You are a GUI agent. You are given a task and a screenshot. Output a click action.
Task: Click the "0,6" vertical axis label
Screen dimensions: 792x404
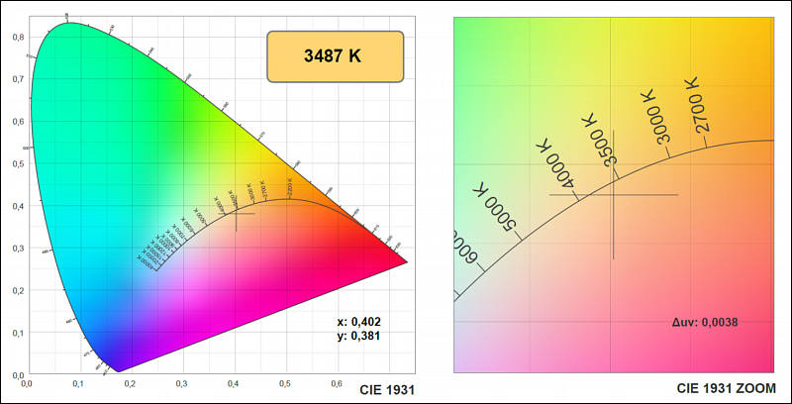coord(18,122)
